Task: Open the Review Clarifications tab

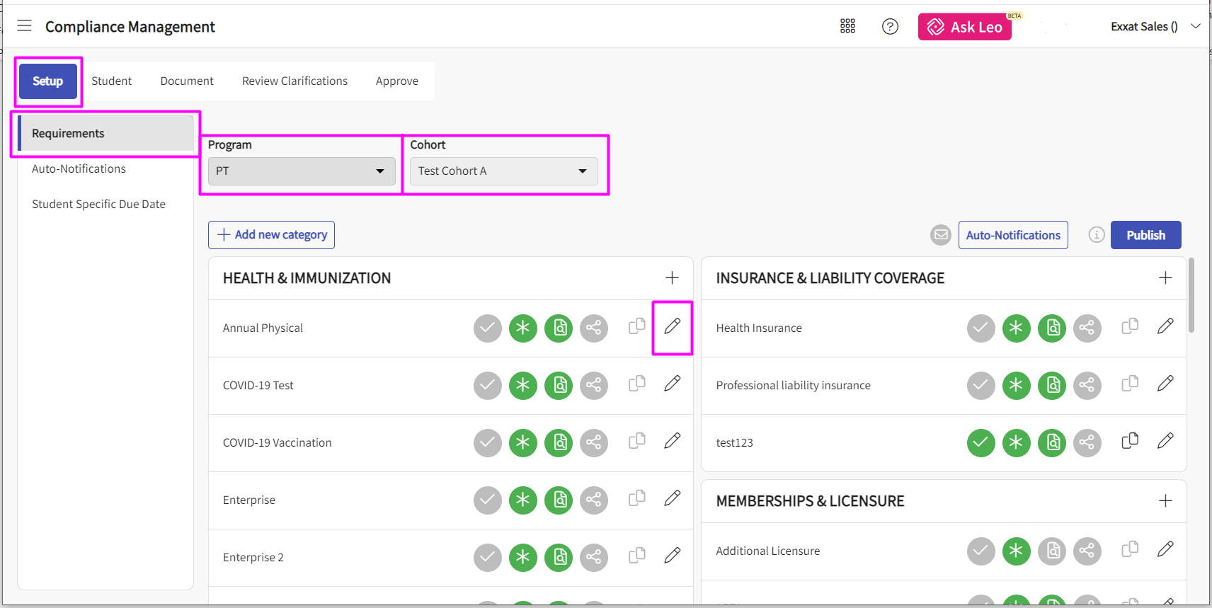Action: (x=295, y=81)
